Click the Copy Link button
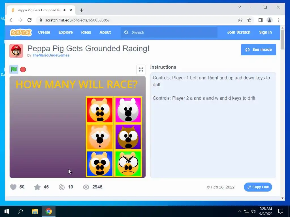 tap(258, 187)
